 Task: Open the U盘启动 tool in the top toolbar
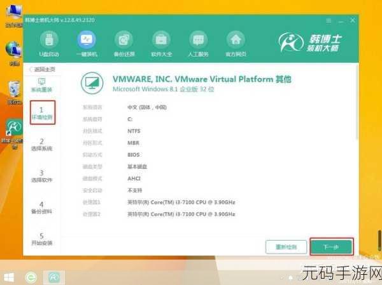pos(49,44)
